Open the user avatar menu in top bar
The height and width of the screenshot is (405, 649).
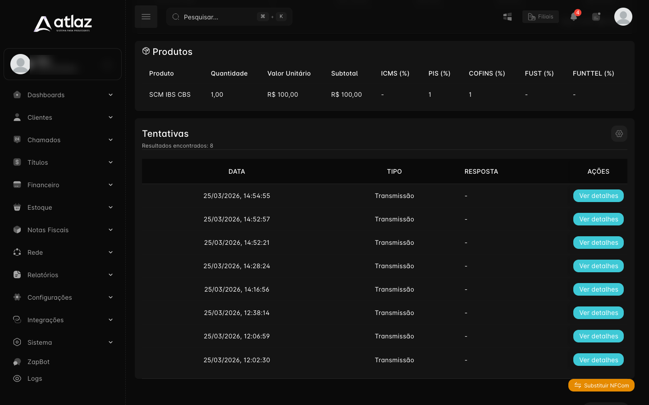pos(623,17)
